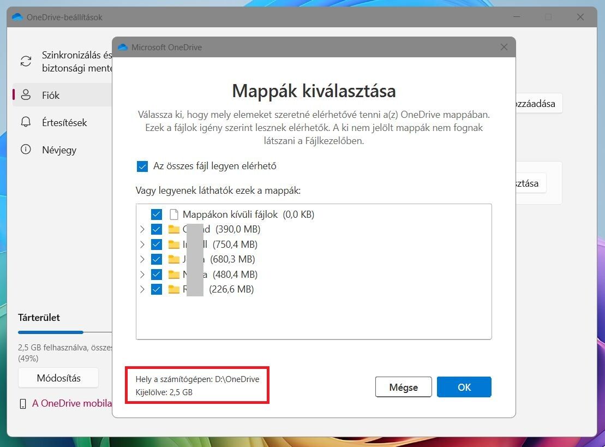The width and height of the screenshot is (605, 447).
Task: Click the mobile phone icon in settings
Action: pos(23,404)
